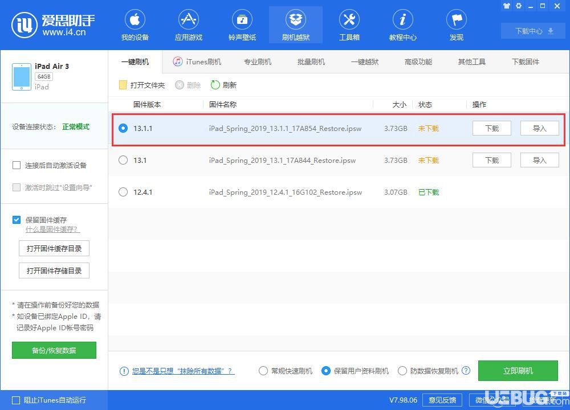The image size is (570, 410).
Task: Select firmware 13.1.1 radio button
Action: tap(123, 128)
